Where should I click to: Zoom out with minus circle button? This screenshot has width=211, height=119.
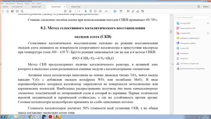(95, 11)
